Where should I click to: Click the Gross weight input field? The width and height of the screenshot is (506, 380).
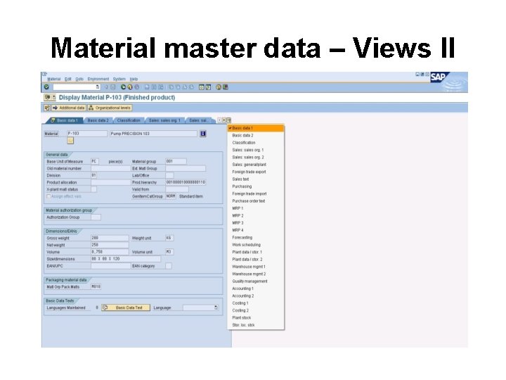(x=110, y=238)
